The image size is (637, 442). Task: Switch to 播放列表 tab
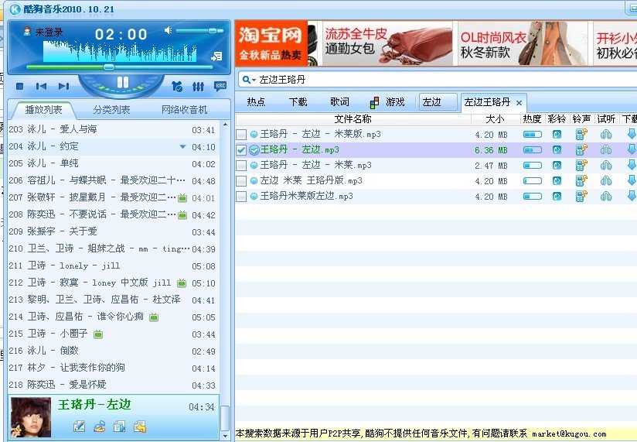43,110
